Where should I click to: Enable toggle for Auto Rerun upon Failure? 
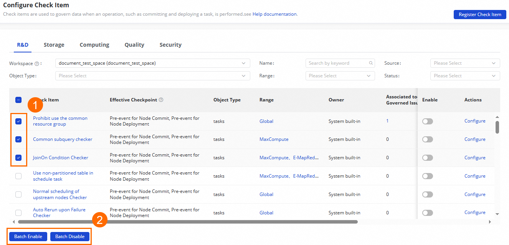428,213
